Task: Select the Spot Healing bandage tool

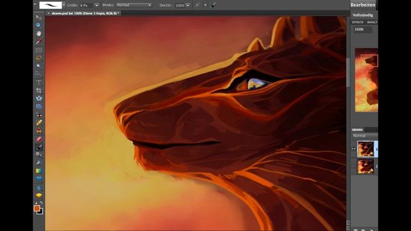Action: click(x=39, y=123)
